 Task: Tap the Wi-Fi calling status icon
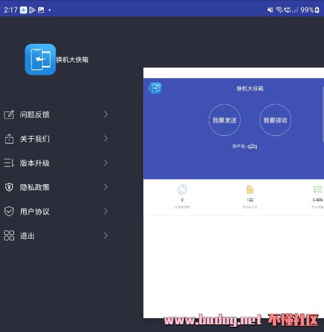click(x=287, y=10)
